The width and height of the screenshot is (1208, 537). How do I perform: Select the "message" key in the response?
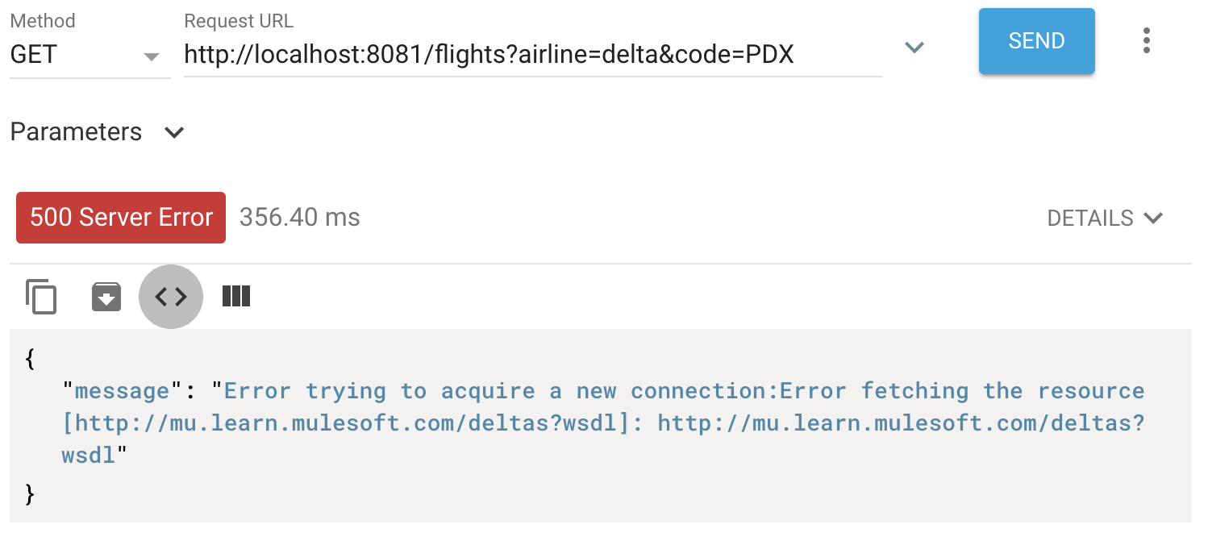[x=123, y=392]
